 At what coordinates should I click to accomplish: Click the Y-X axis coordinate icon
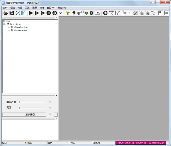97,13
